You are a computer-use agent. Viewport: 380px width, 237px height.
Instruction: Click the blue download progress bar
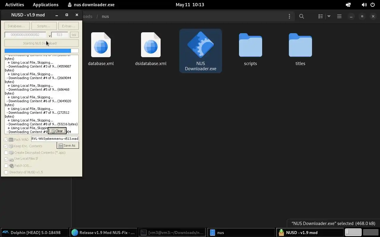(x=42, y=51)
